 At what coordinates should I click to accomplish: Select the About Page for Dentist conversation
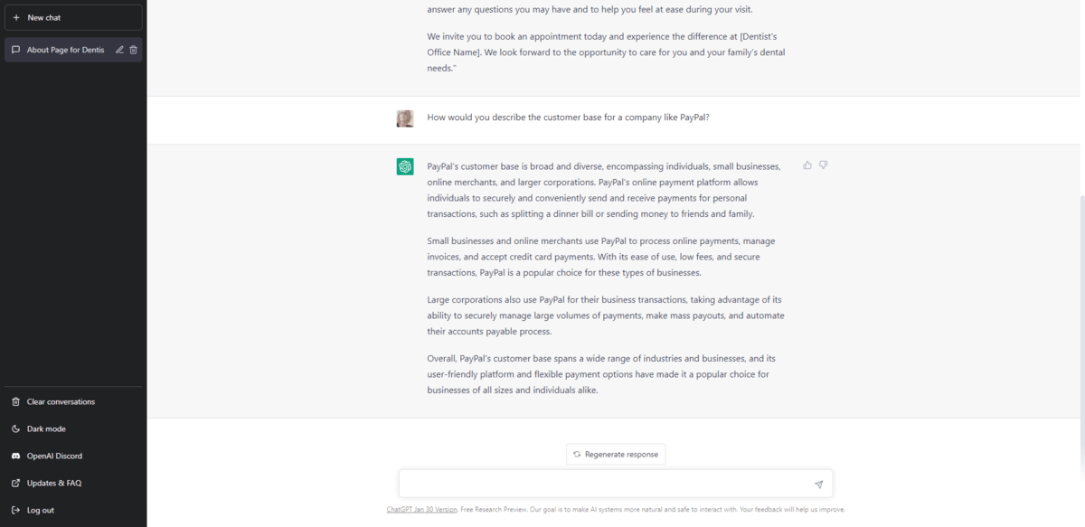[65, 50]
